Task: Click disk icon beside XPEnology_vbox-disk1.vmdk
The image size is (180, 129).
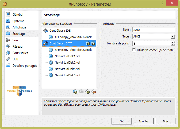Action: [x=51, y=37]
